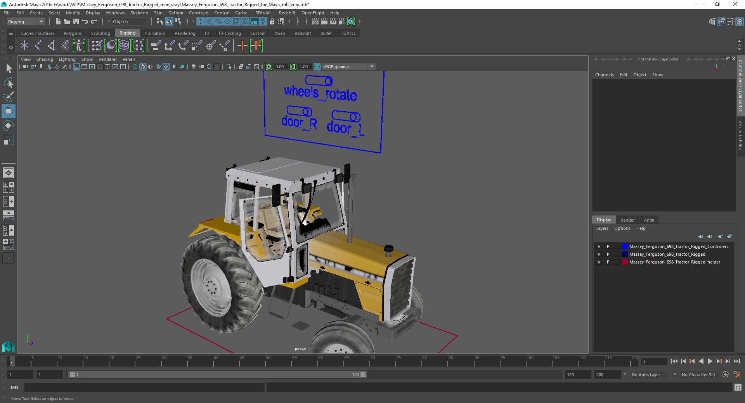Toggle playback P for Rigged_Controlers layer
The width and height of the screenshot is (745, 403).
pyautogui.click(x=608, y=246)
